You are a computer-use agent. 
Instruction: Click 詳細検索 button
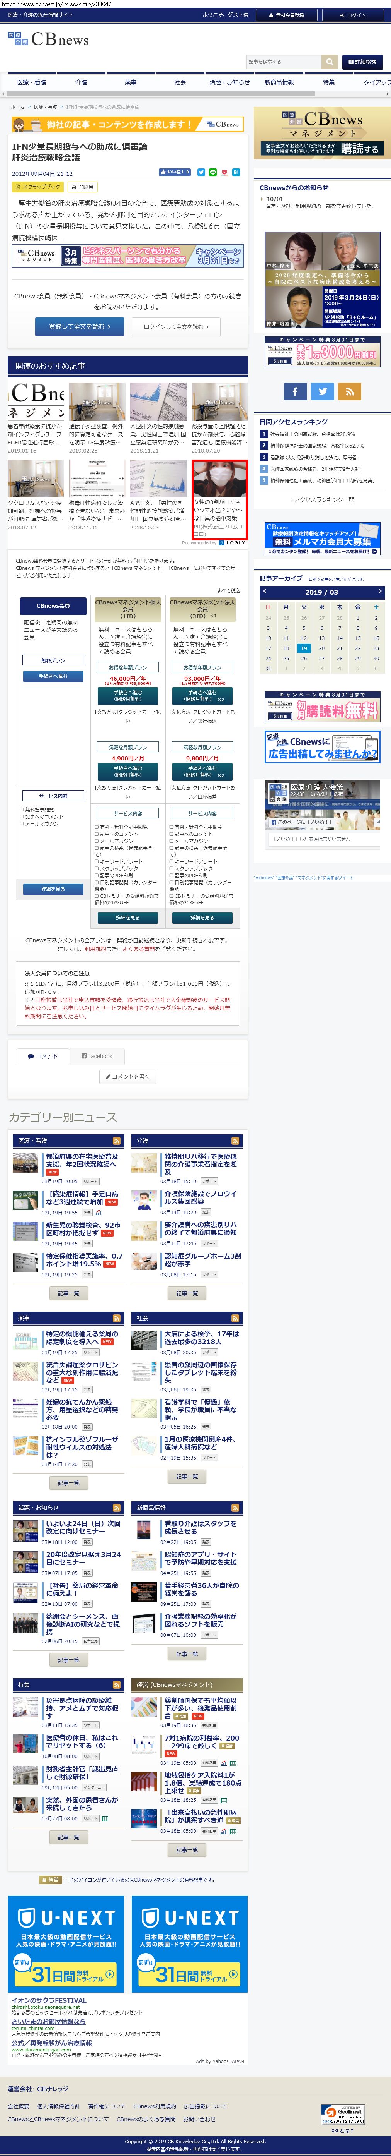coord(362,61)
